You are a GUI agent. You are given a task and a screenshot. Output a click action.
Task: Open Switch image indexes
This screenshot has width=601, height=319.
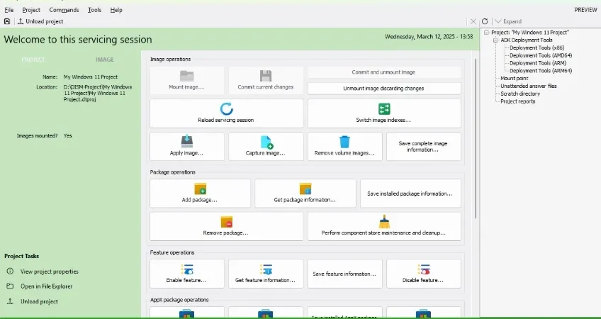(x=384, y=113)
